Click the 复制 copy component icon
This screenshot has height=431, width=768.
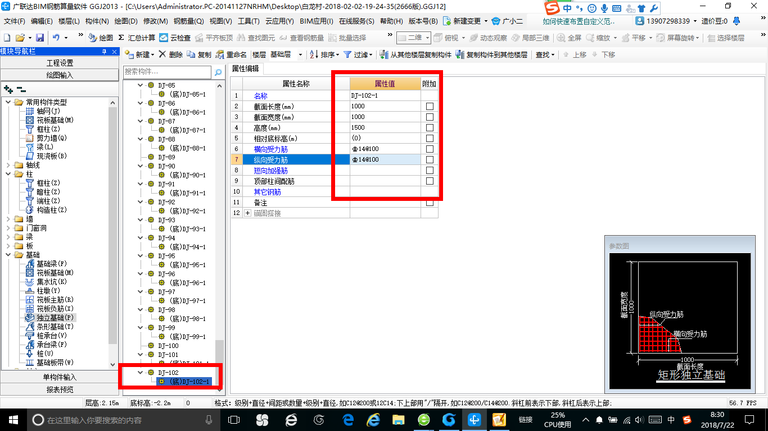199,54
